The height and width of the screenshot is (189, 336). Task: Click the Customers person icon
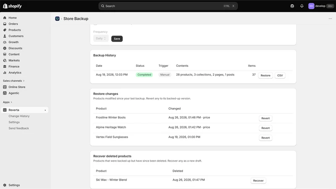point(5,36)
